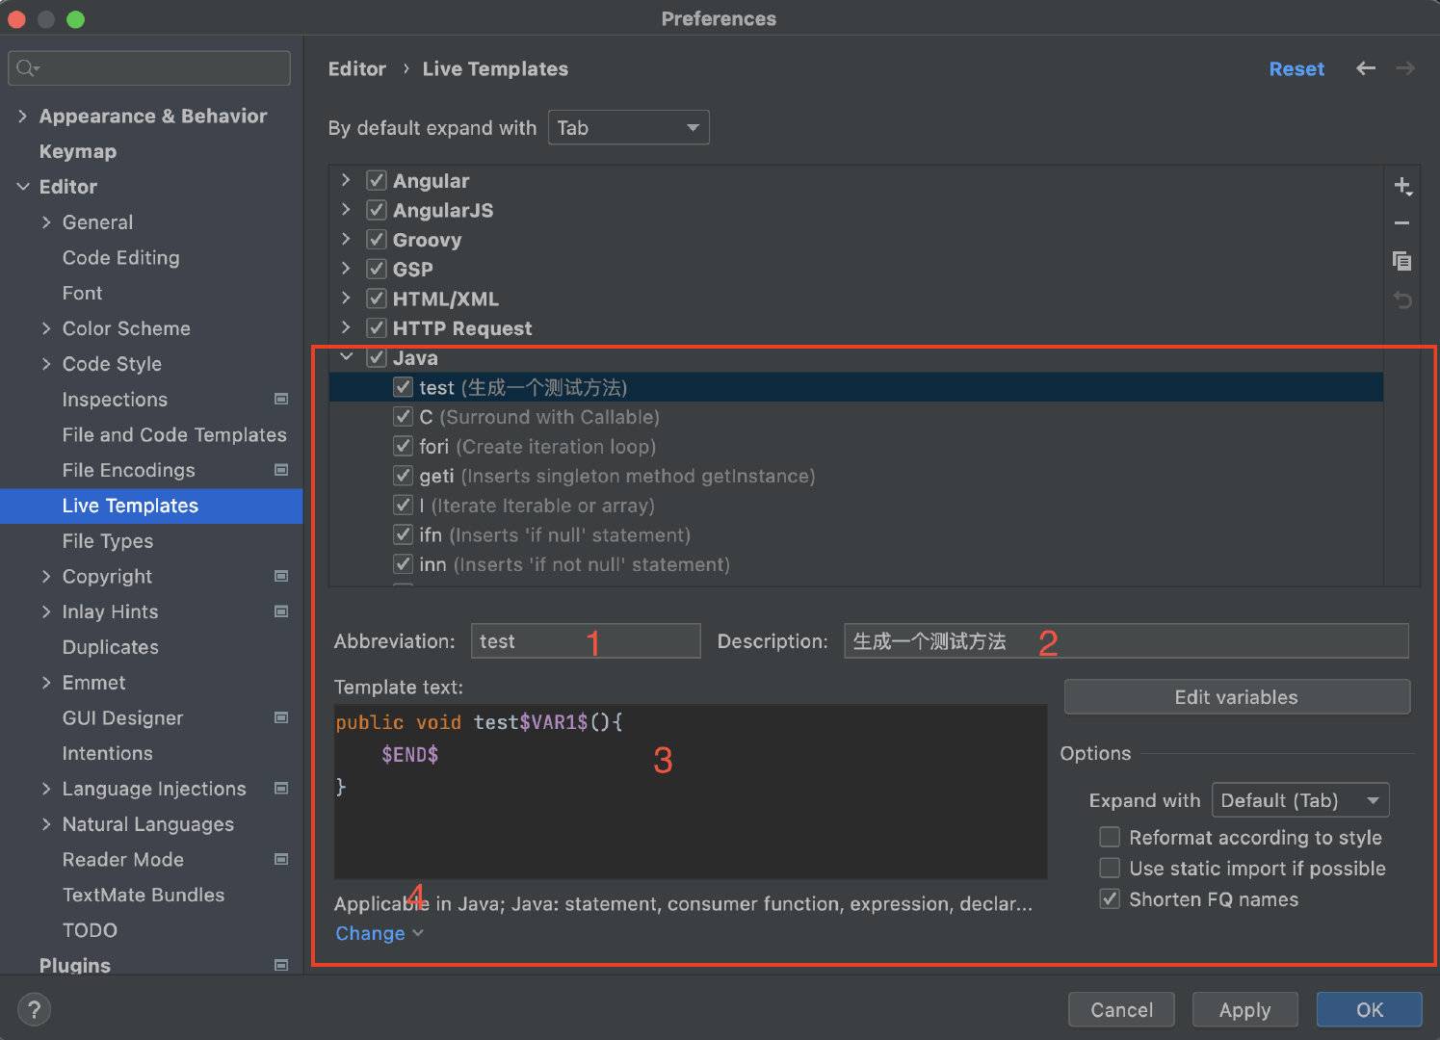
Task: Click project-level icon beside Inspections
Action: (281, 399)
